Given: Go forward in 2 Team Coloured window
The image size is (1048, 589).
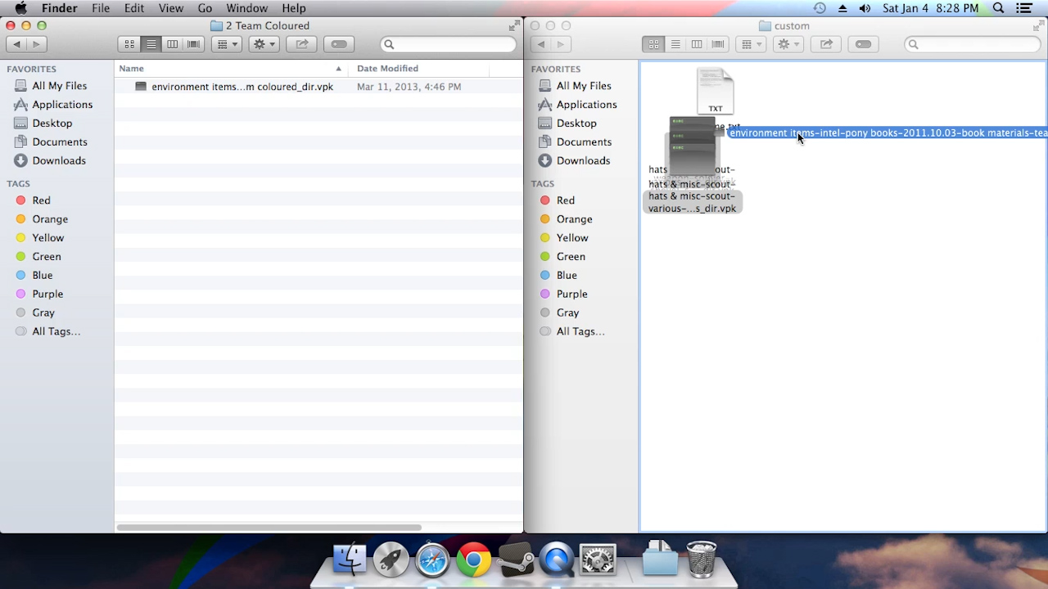Looking at the screenshot, I should 36,44.
